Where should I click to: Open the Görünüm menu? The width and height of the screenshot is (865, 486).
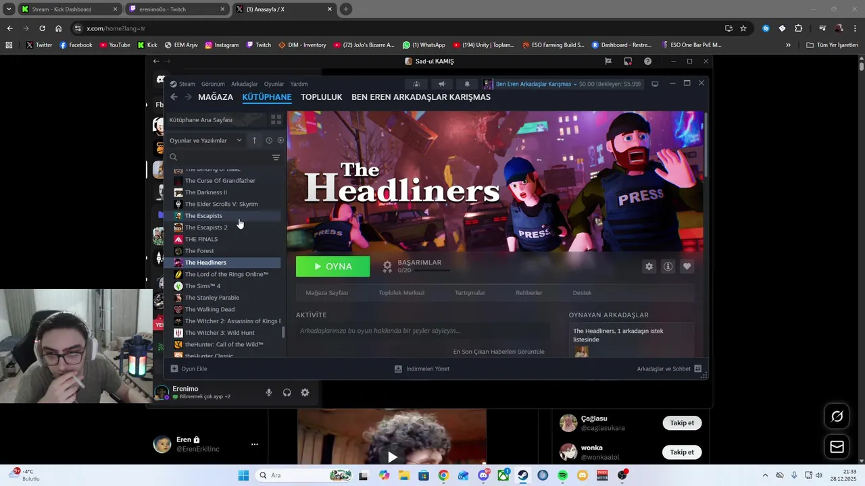pos(213,84)
